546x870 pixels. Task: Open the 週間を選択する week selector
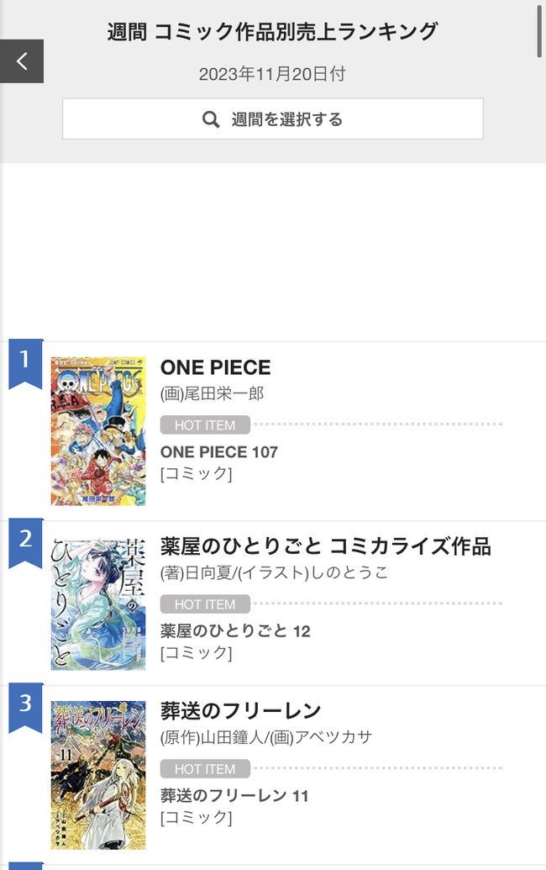point(273,119)
